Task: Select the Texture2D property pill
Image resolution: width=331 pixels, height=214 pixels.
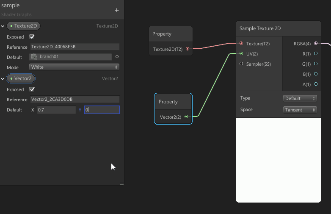Action: (x=23, y=26)
